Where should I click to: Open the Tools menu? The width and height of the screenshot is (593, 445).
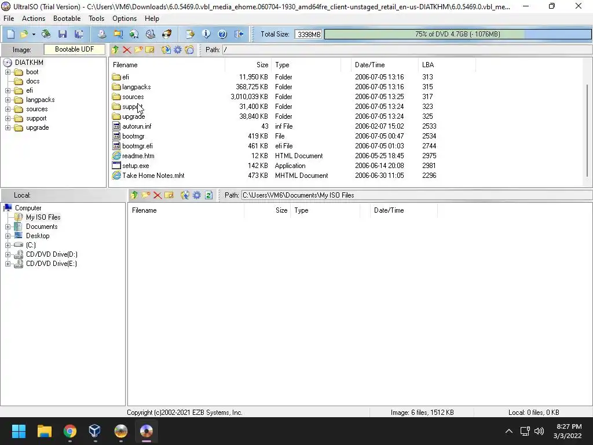point(97,19)
